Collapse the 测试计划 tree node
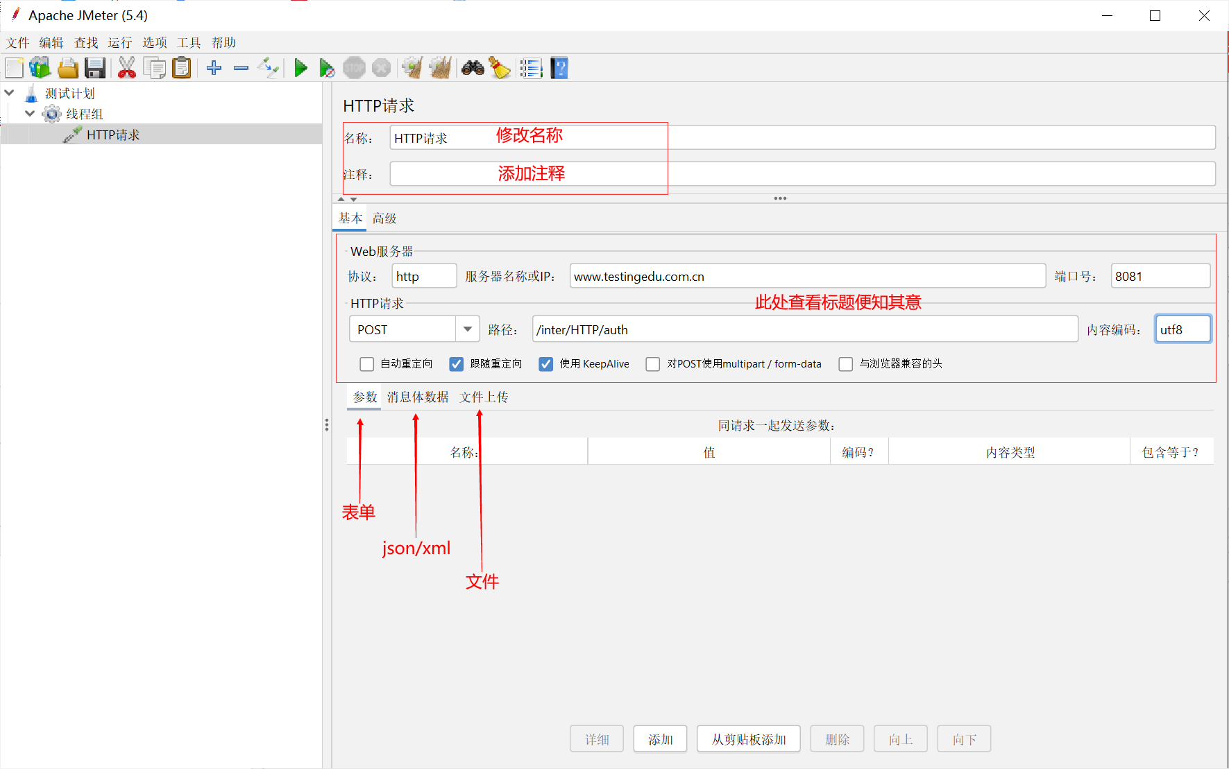 click(9, 92)
